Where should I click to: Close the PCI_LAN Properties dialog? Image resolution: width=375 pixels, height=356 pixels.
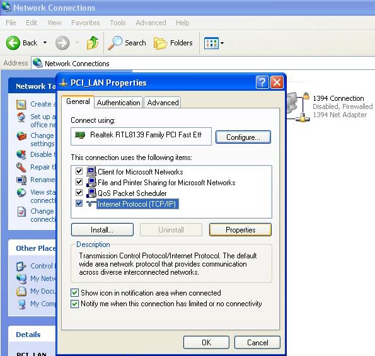click(x=277, y=83)
